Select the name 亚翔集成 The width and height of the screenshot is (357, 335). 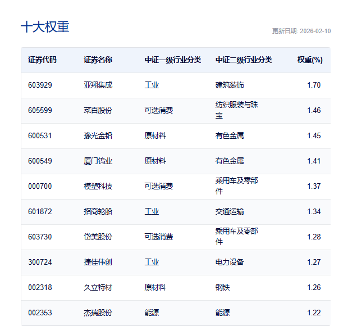pos(98,85)
